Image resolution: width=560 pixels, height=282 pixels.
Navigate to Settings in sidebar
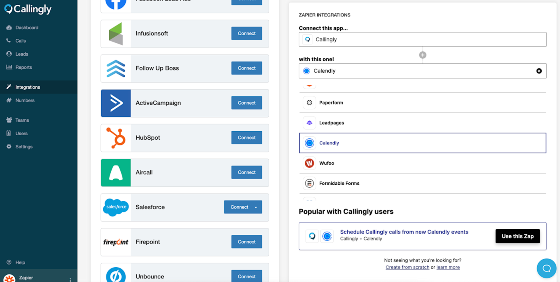[24, 147]
